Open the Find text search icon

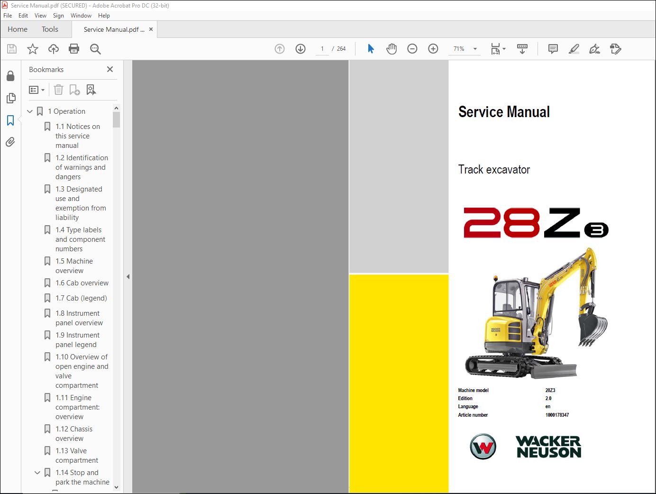click(95, 49)
